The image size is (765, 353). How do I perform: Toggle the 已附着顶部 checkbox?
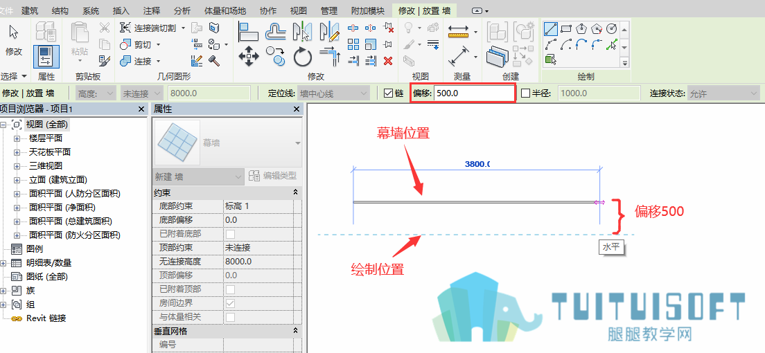(230, 289)
